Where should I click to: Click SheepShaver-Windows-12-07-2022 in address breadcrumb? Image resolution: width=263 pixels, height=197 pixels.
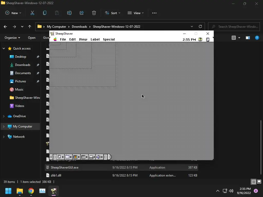pos(117,27)
